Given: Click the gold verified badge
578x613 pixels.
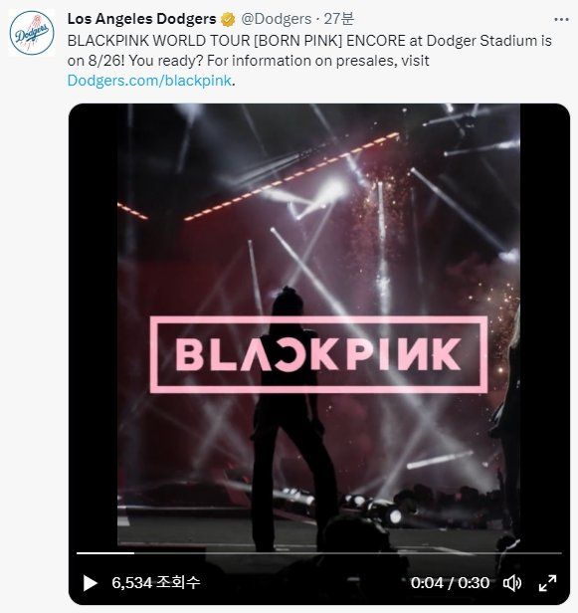Looking at the screenshot, I should pos(228,19).
